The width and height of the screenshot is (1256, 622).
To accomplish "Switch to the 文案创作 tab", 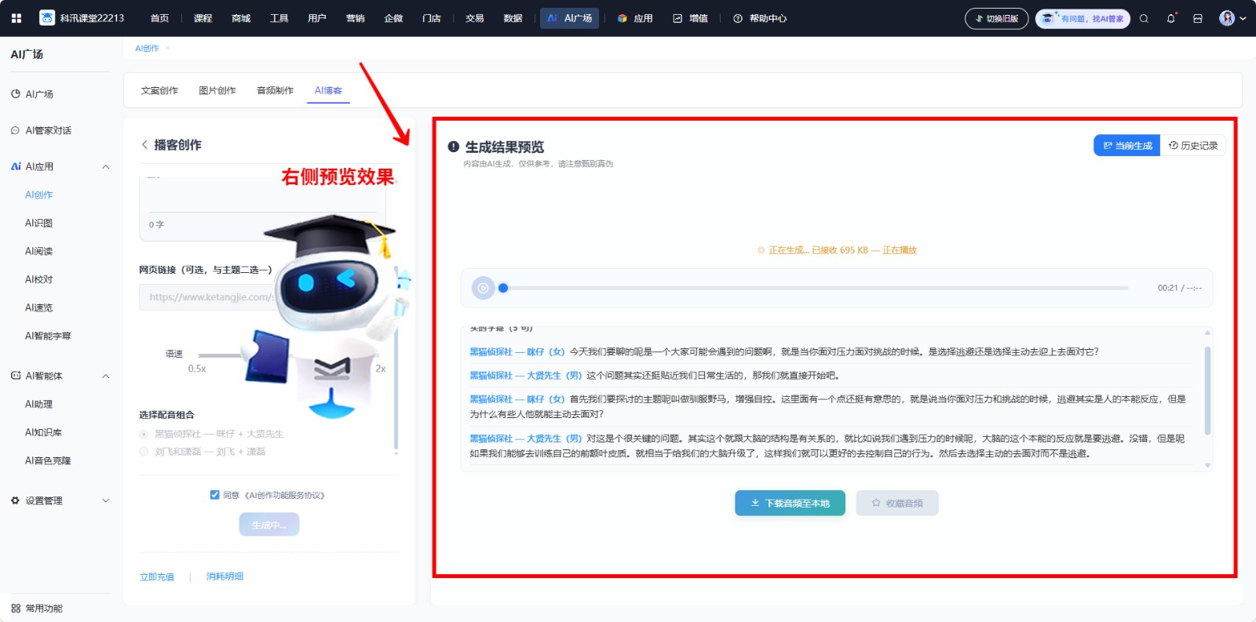I will tap(159, 91).
